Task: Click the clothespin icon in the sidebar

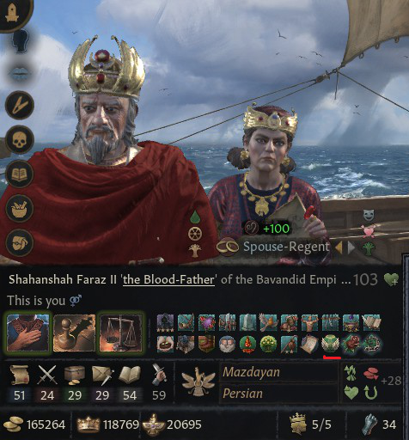Action: click(x=20, y=106)
